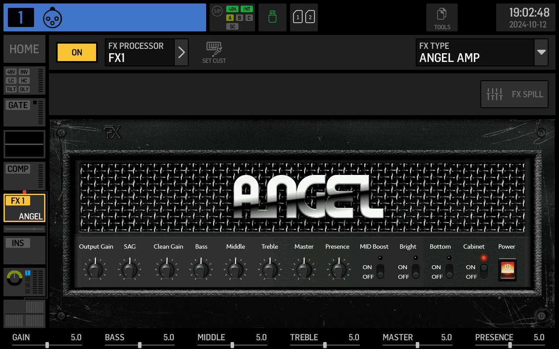
Task: Click the Clean Gain knob
Action: click(166, 269)
